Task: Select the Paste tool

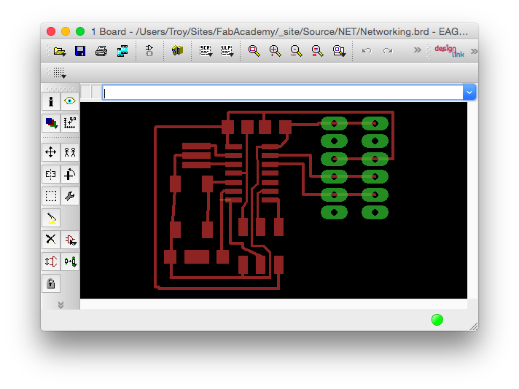Action: click(x=51, y=218)
